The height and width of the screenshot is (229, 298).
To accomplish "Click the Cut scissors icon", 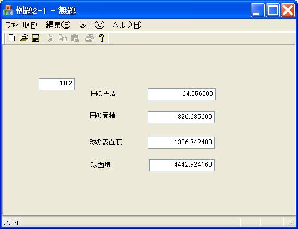I will [x=51, y=38].
